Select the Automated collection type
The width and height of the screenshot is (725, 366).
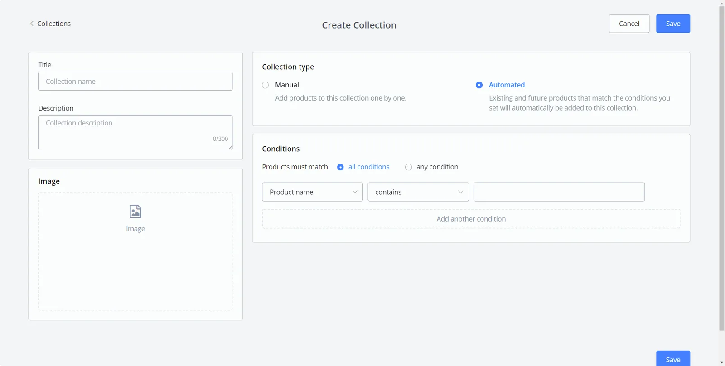[479, 85]
